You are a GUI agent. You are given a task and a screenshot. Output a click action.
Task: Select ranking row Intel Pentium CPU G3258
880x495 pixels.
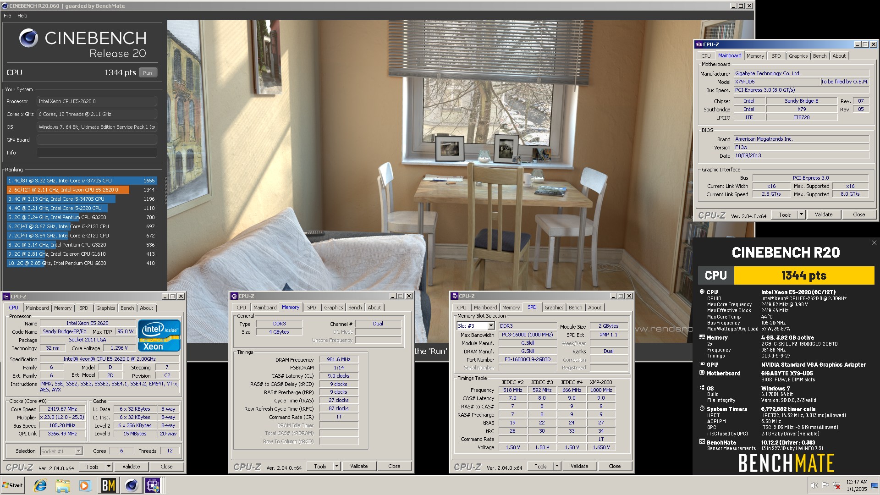point(82,217)
